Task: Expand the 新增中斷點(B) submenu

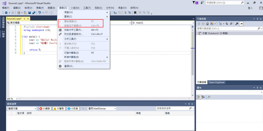Action: 83,57
